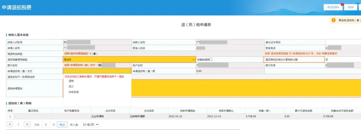Click the 税款所属期起 column header
This screenshot has width=361, height=130.
pos(188,111)
